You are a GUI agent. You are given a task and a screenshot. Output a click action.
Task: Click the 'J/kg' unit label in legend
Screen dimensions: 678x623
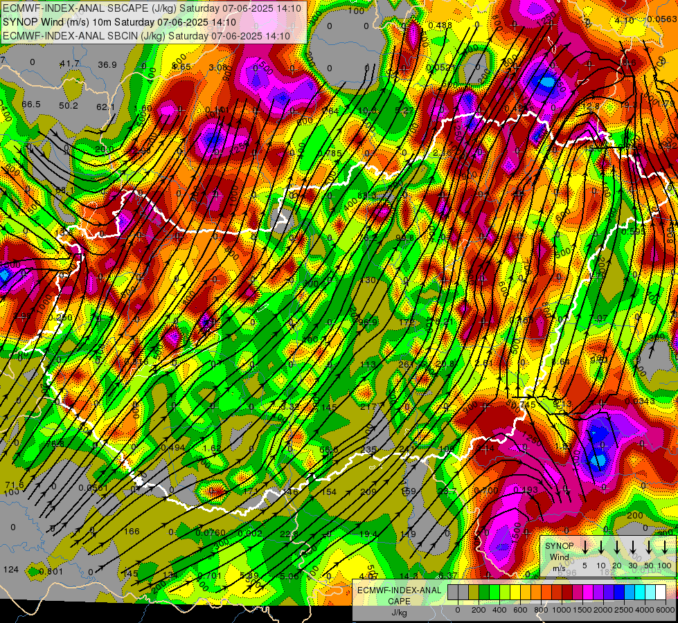[x=399, y=613]
